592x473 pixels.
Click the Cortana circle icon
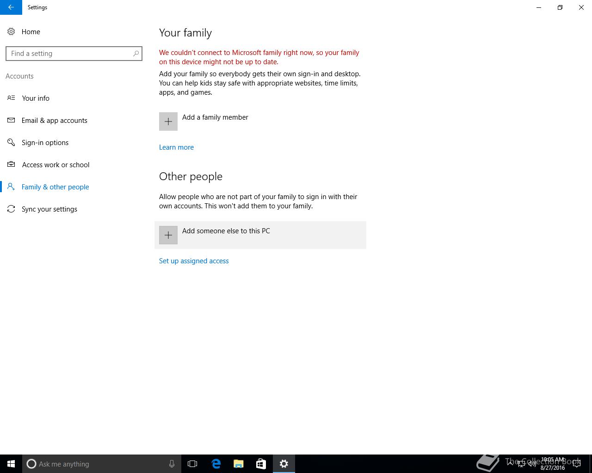point(31,464)
